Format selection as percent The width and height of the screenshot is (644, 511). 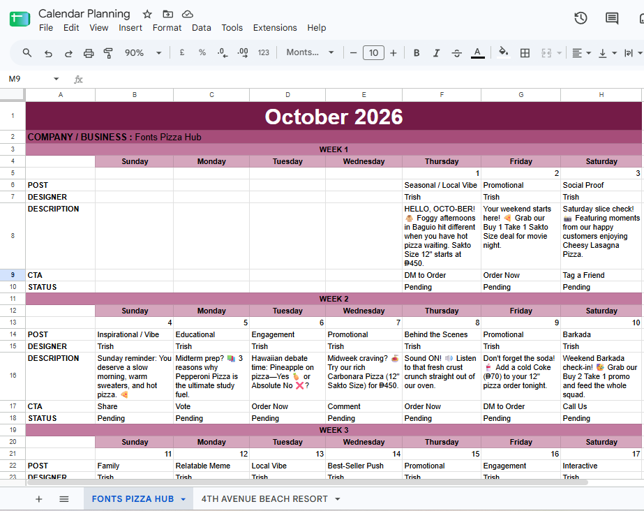pos(202,52)
